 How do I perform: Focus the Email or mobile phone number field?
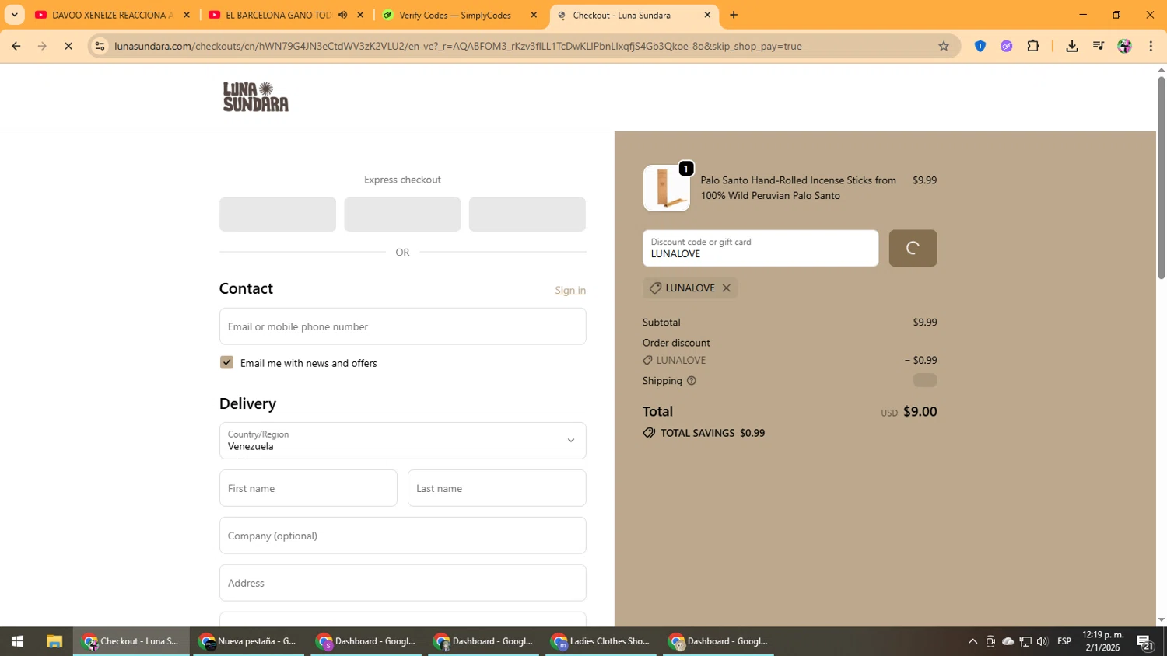[x=402, y=326]
